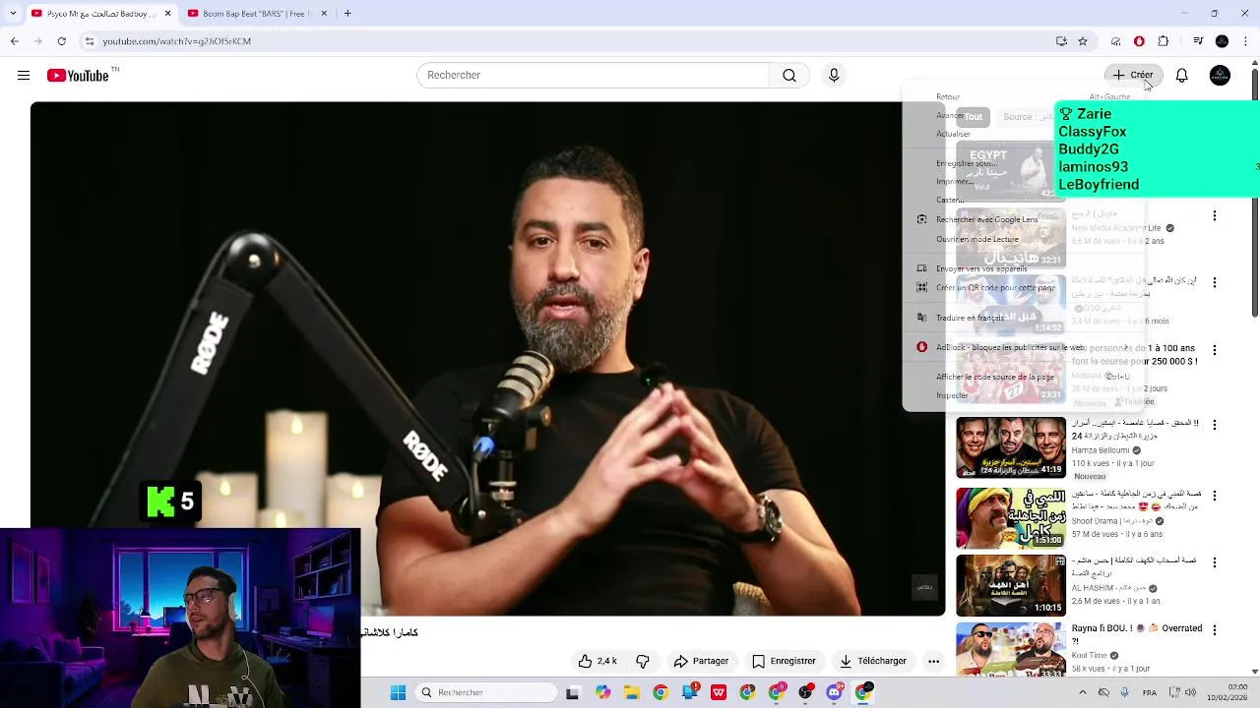Click Partager to share video
Image resolution: width=1260 pixels, height=708 pixels.
point(701,661)
